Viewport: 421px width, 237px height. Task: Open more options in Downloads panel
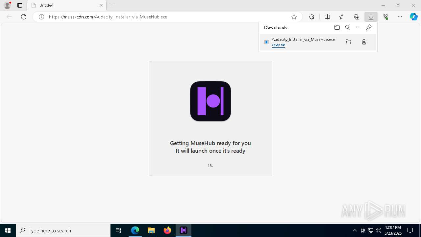coord(358,27)
